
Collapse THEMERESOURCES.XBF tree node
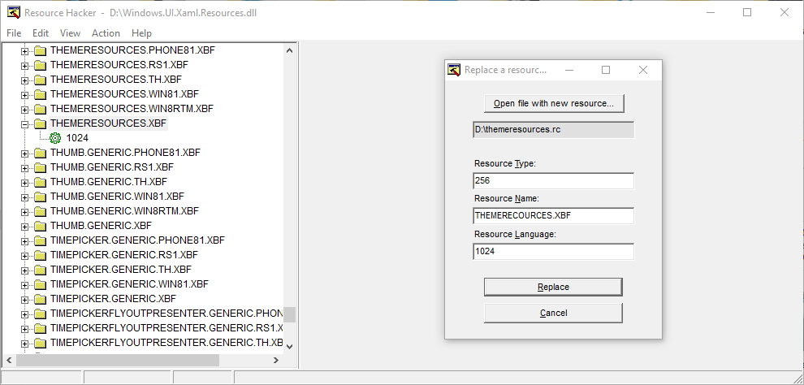click(x=24, y=124)
